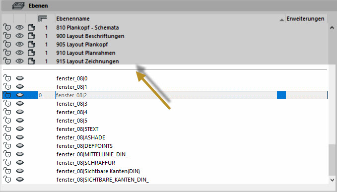Click the lock icon for fenster_08|5TEXT
The height and width of the screenshot is (192, 337).
[x=7, y=129]
